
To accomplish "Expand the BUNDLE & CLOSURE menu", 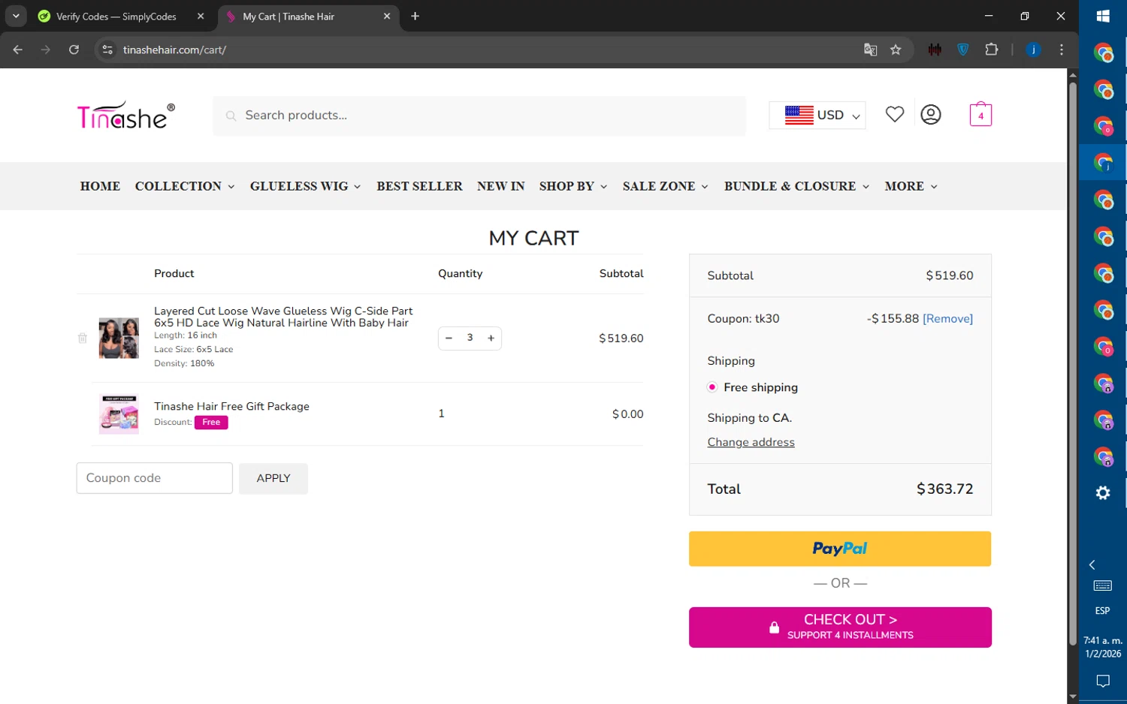I will click(x=797, y=186).
